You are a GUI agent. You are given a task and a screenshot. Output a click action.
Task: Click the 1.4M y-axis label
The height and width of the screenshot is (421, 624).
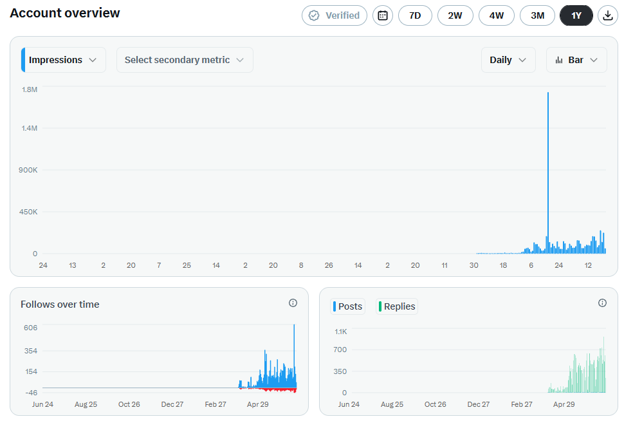30,128
